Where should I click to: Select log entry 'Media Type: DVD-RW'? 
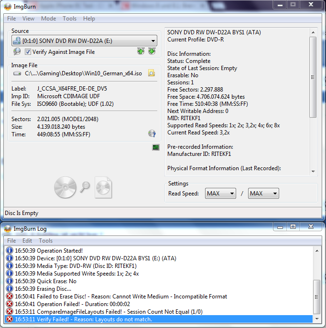(x=159, y=266)
